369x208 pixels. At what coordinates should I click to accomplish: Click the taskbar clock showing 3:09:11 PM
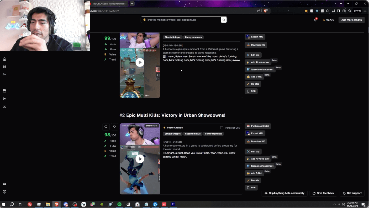352,204
